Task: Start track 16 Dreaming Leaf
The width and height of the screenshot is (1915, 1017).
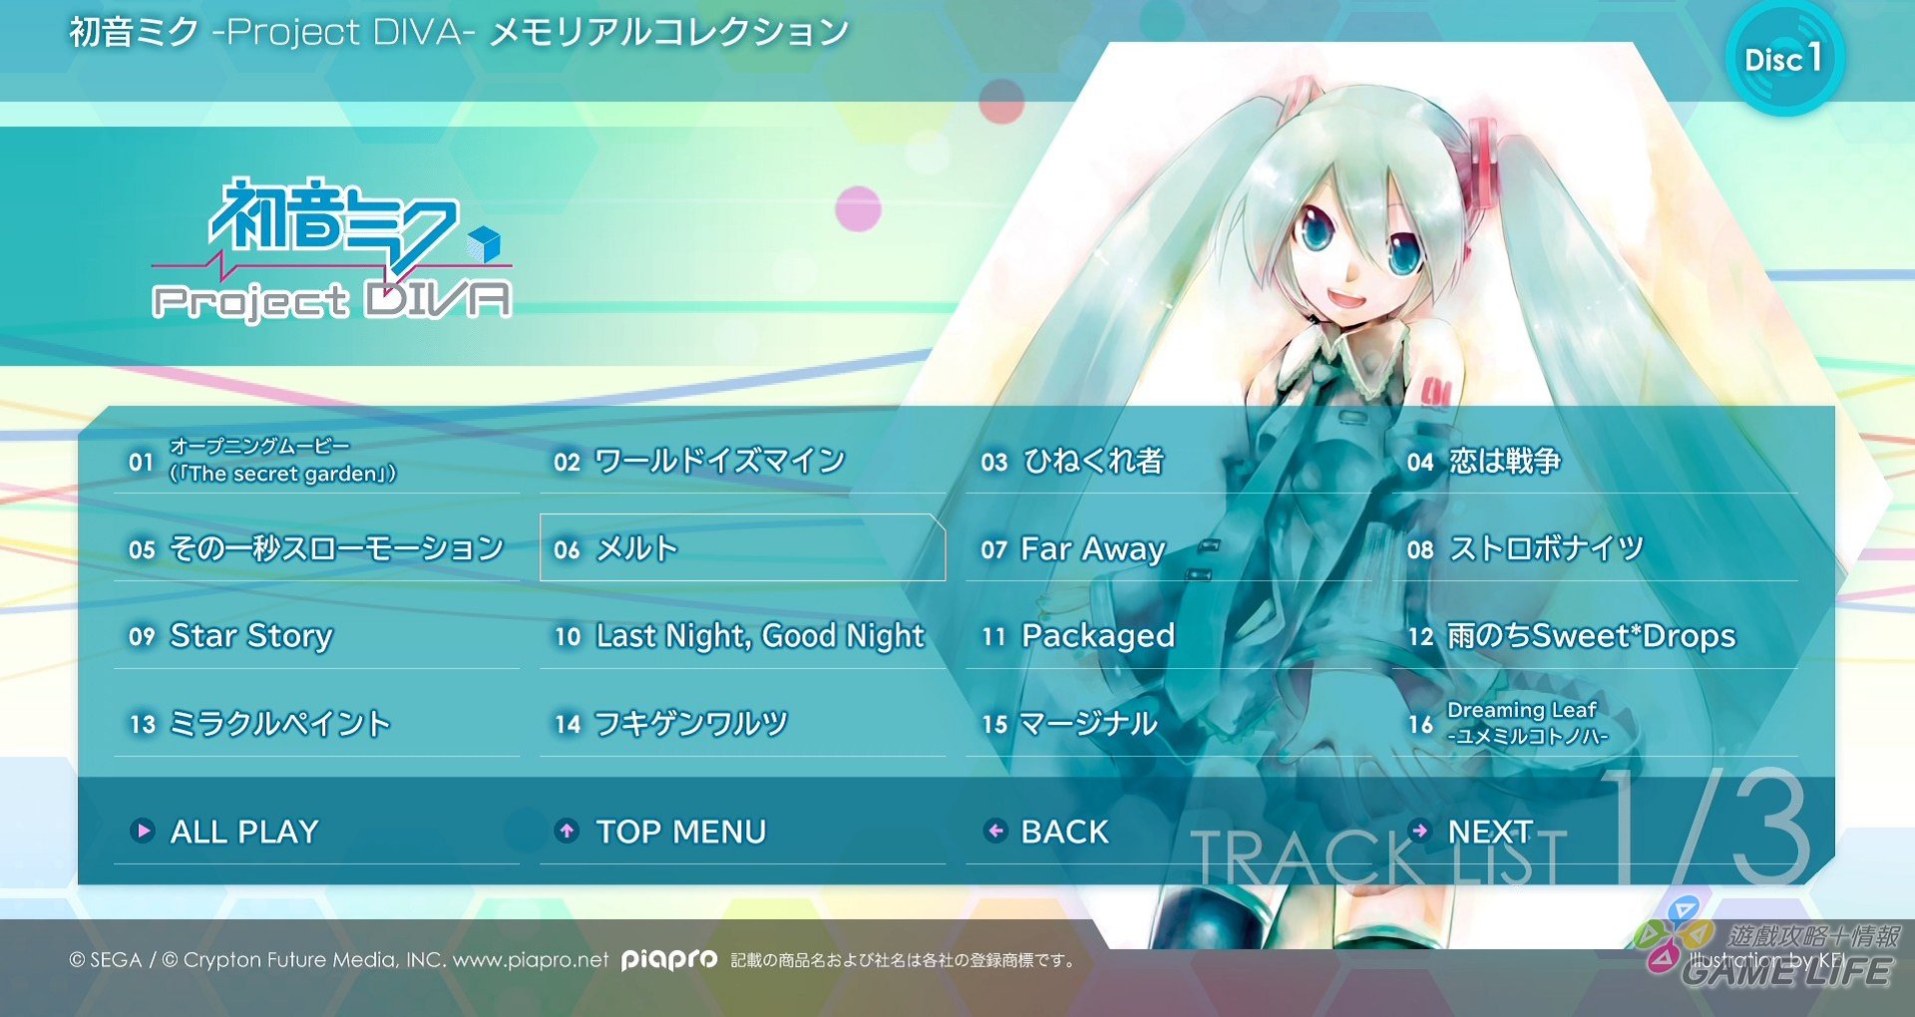Action: (1595, 724)
